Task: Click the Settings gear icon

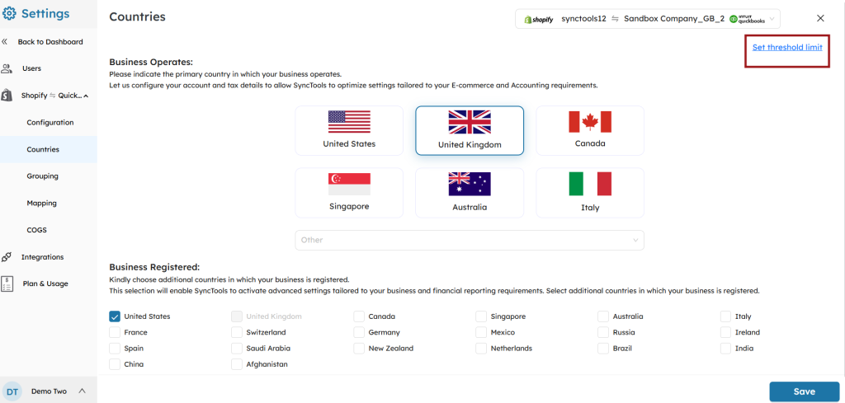Action: pos(10,14)
